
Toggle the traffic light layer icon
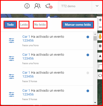[x=100, y=46]
